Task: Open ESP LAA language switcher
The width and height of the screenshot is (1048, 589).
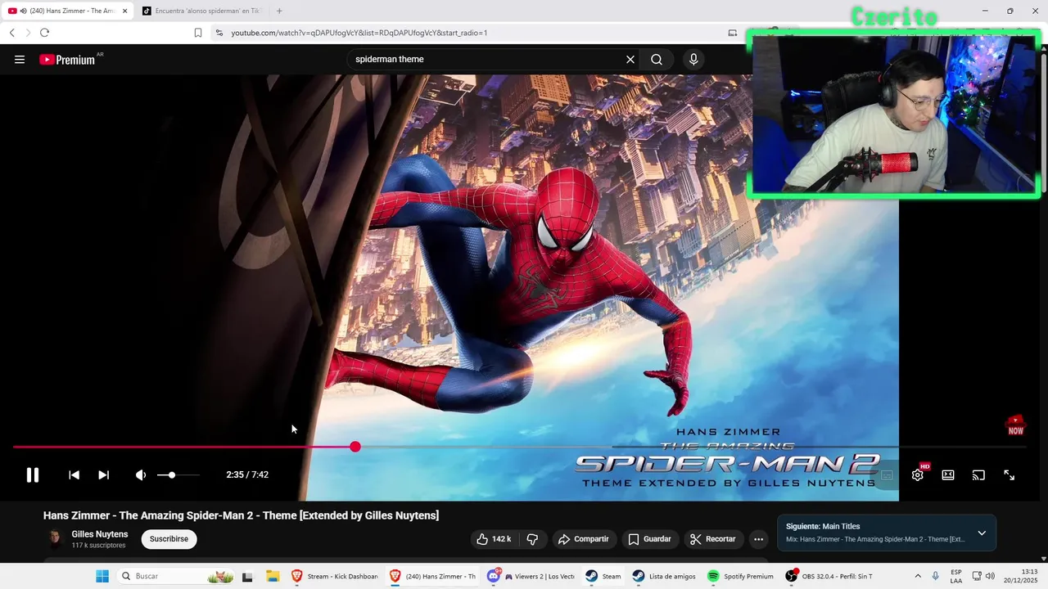Action: point(956,576)
